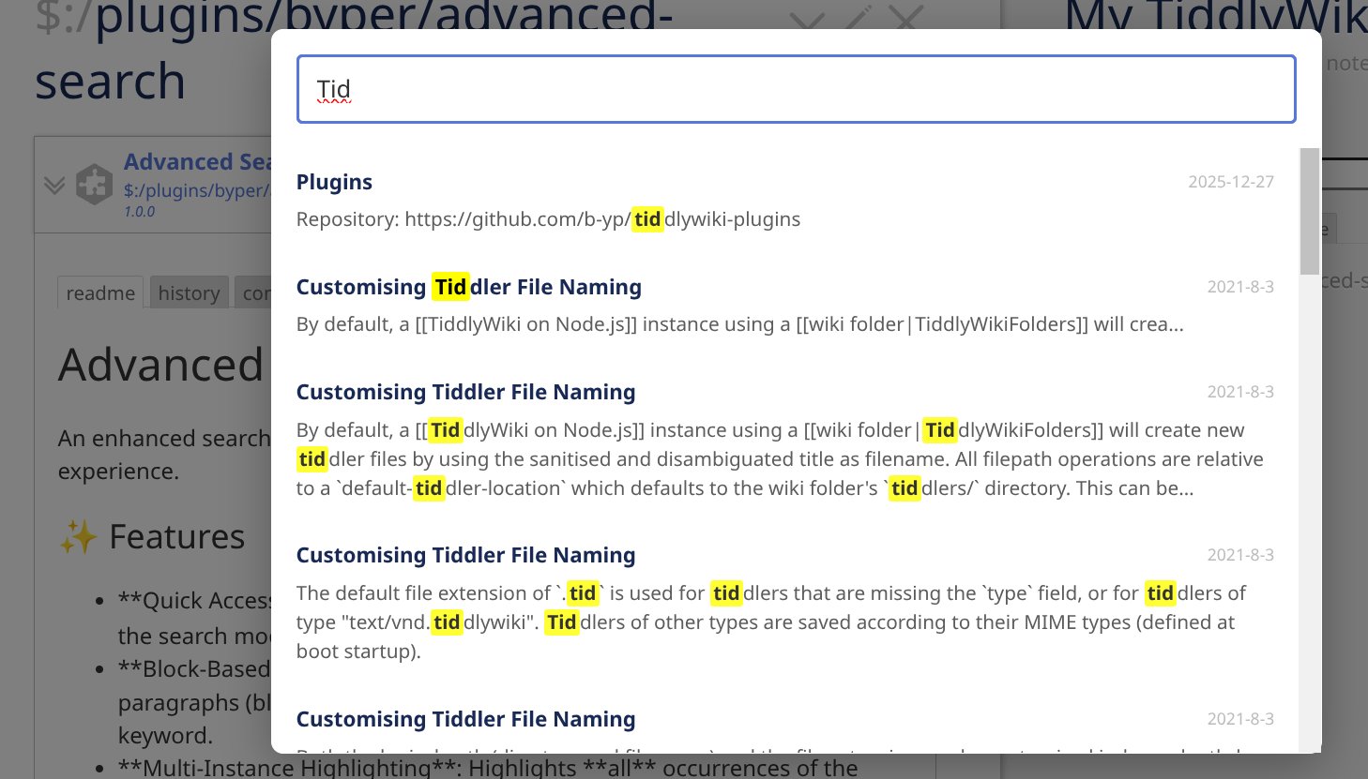Click the search input containing 'Tid'
The width and height of the screenshot is (1368, 779).
[796, 89]
